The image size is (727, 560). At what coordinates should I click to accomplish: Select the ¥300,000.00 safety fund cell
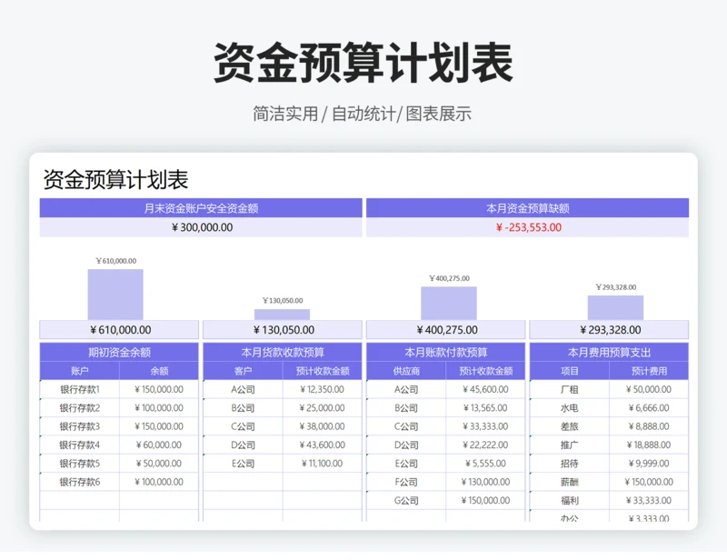(201, 227)
